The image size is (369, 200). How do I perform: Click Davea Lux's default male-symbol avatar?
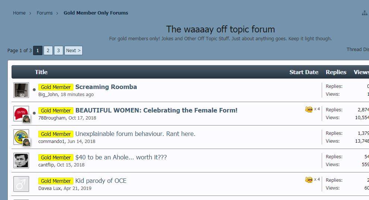tap(21, 184)
